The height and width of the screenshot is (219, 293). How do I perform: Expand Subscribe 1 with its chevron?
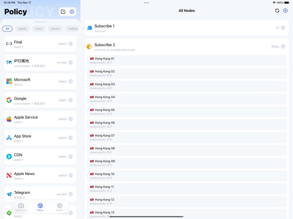283,28
